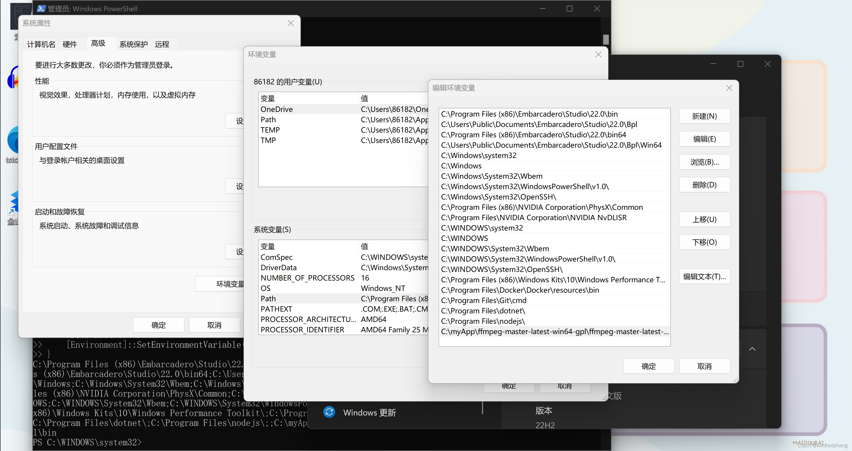Select C:\Program Files\dotnet\ entry

click(555, 311)
